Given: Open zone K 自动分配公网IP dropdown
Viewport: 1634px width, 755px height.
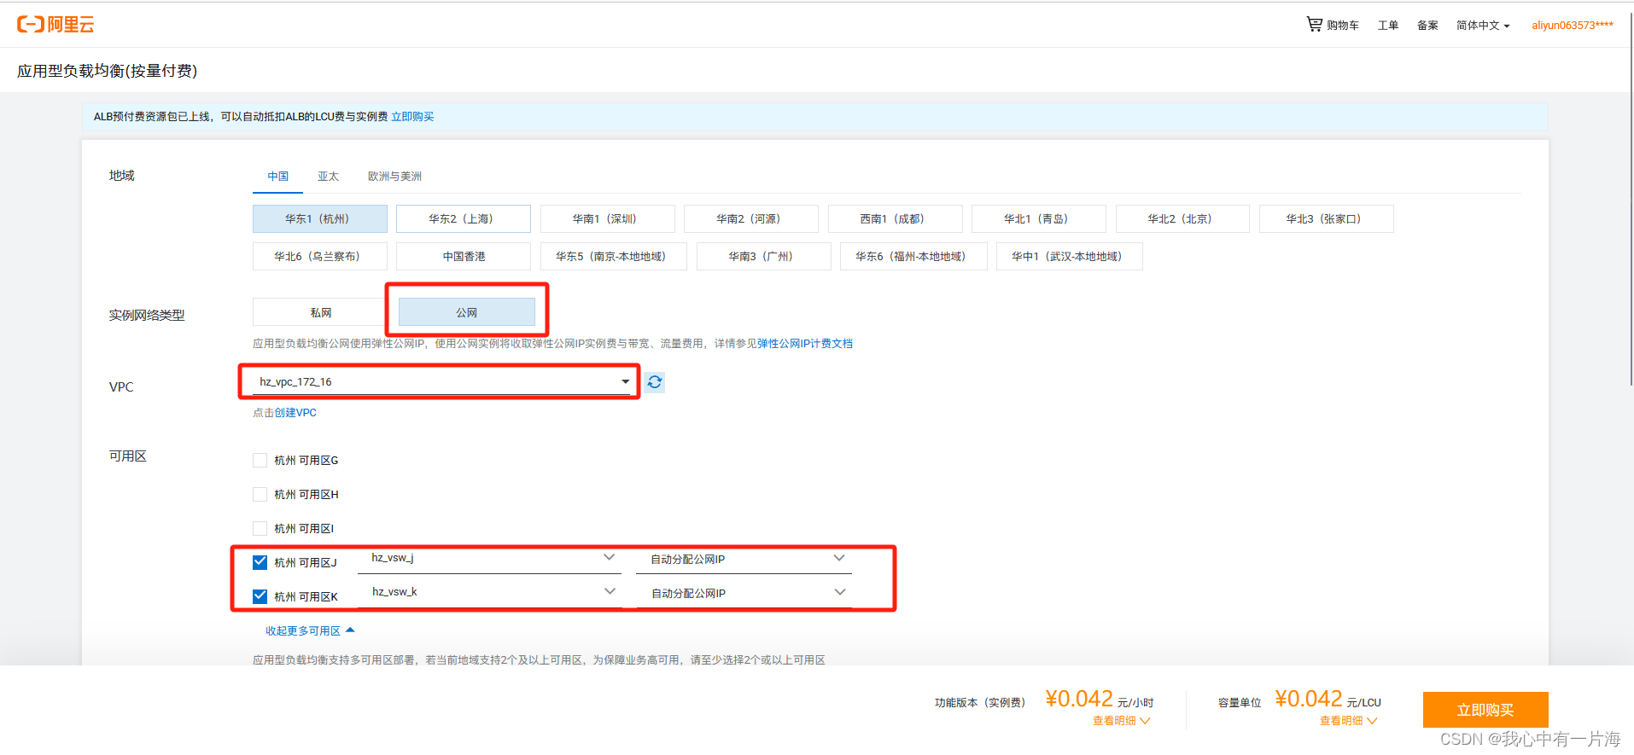Looking at the screenshot, I should tap(744, 594).
